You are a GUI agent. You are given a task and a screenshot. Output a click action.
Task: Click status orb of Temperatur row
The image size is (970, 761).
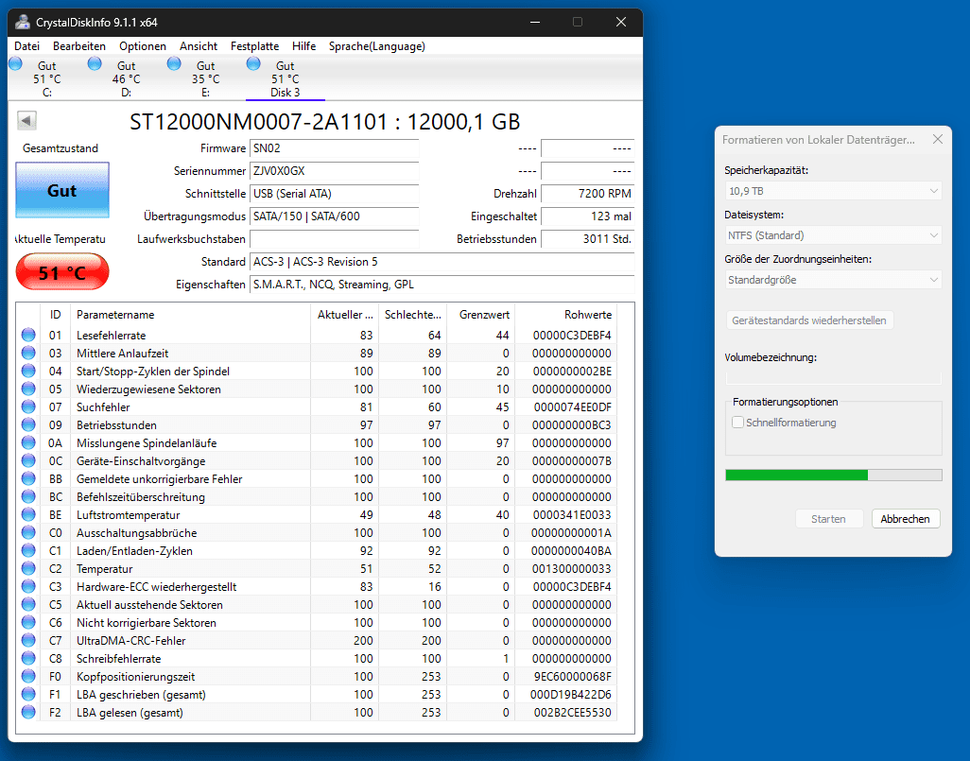(28, 568)
